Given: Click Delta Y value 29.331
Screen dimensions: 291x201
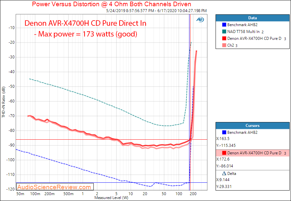Looking at the screenshot, I should (224, 187).
